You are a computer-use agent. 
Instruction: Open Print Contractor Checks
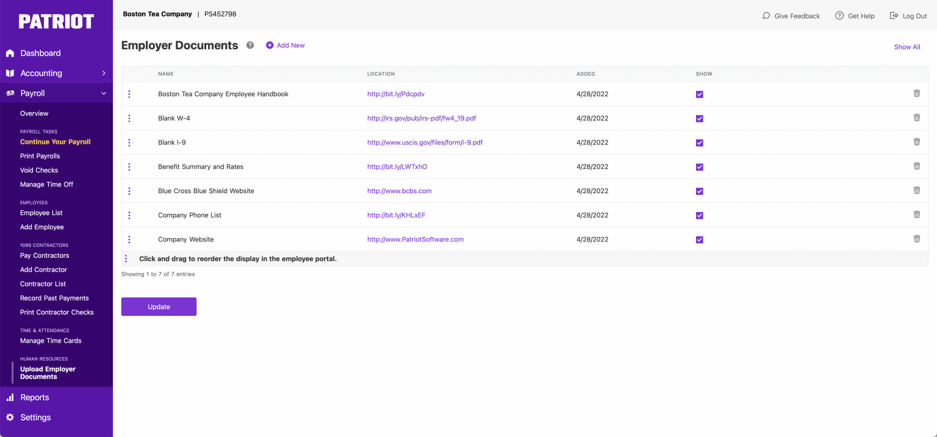pos(57,313)
